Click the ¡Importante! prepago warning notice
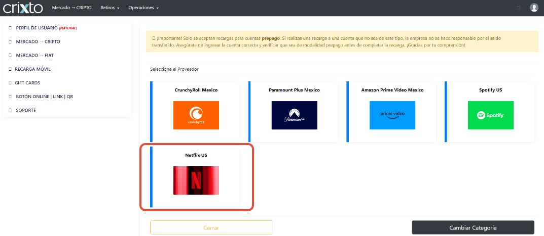The height and width of the screenshot is (236, 544). pyautogui.click(x=342, y=41)
